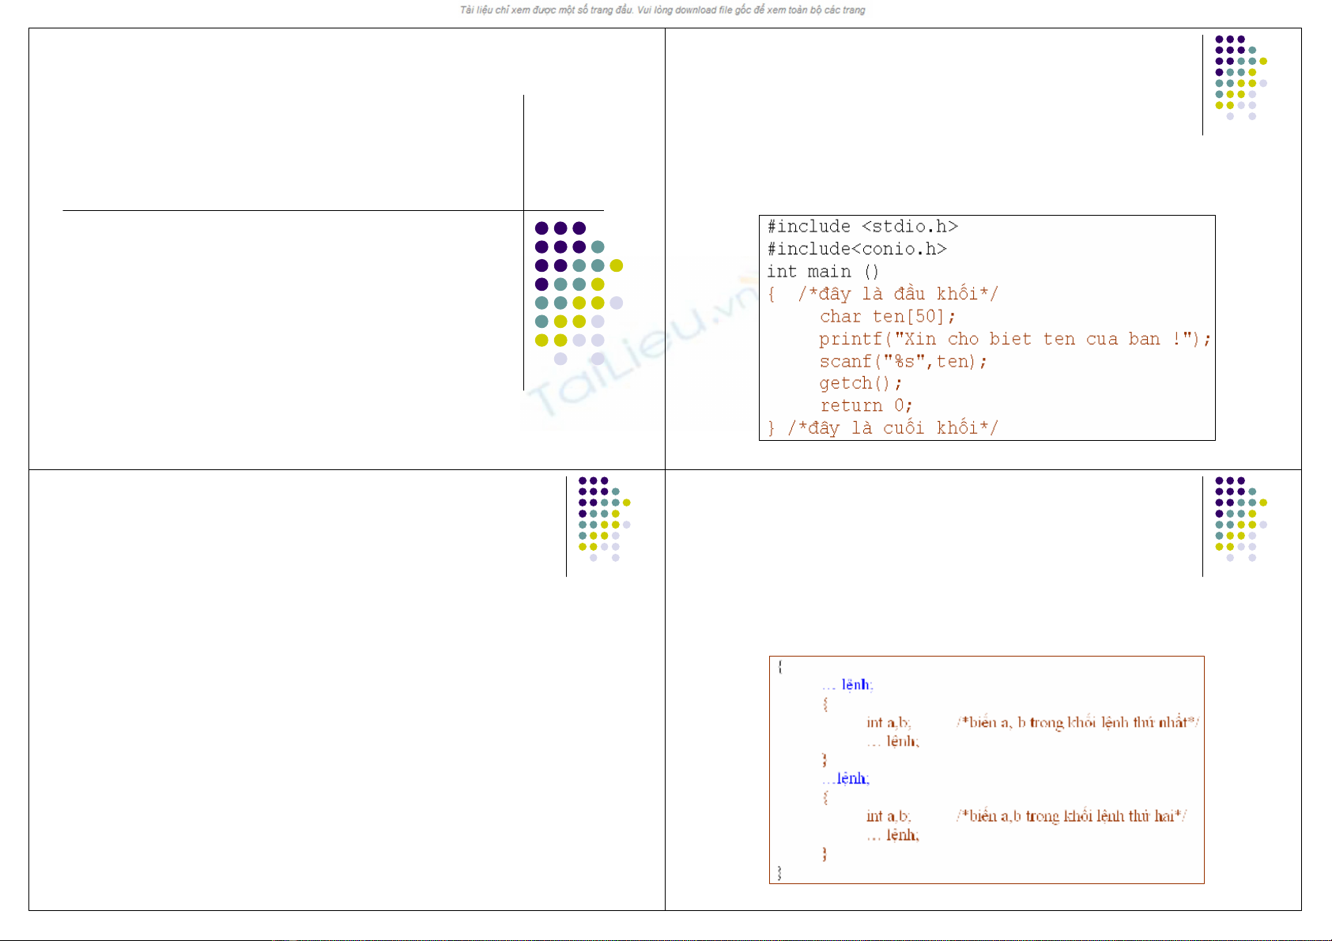Click the dot-grid logo above the stdio.h code slide
This screenshot has height=941, width=1332.
pyautogui.click(x=1240, y=77)
